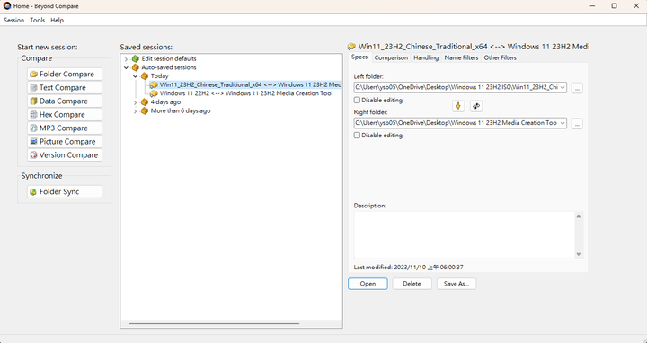Expand More than 6 days ago group

point(136,111)
